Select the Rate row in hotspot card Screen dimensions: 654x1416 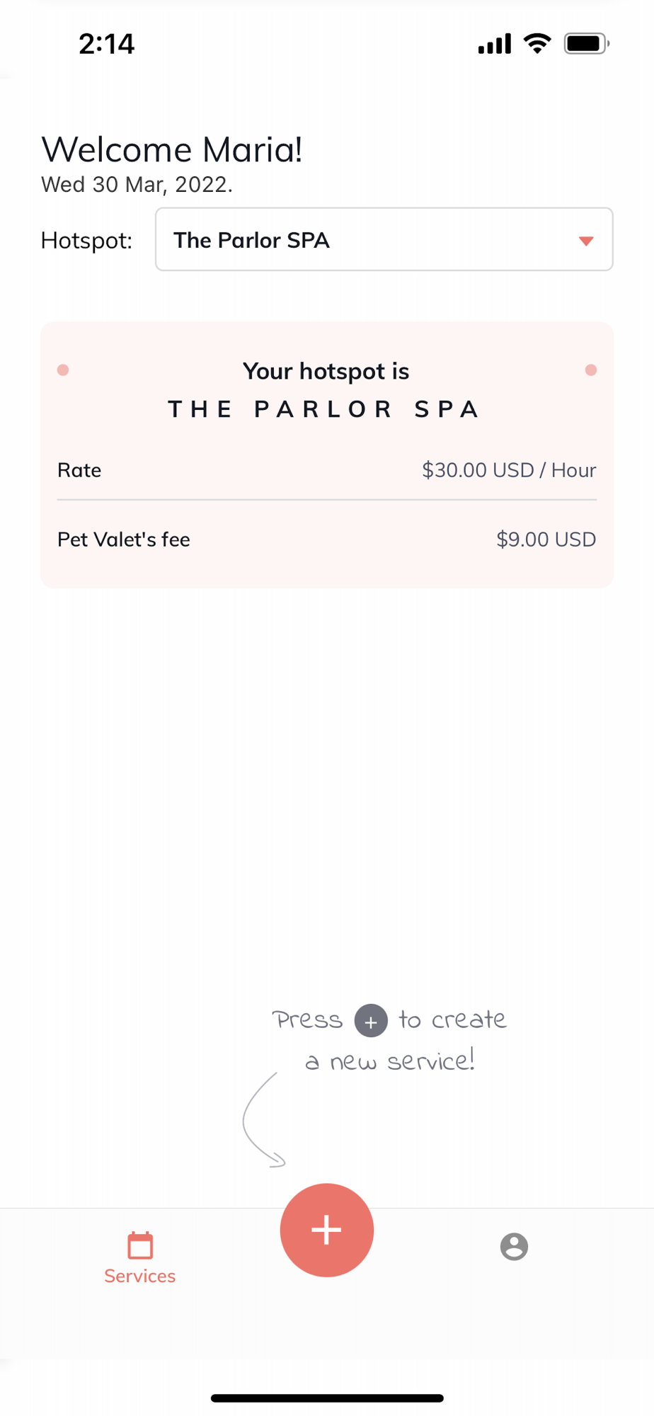[327, 470]
